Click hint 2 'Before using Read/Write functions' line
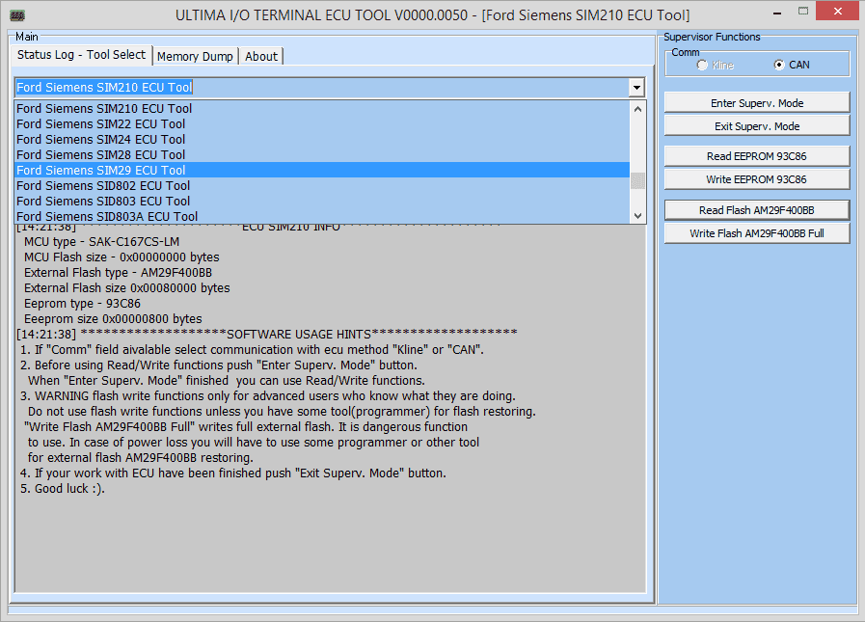The height and width of the screenshot is (622, 865). [x=219, y=365]
